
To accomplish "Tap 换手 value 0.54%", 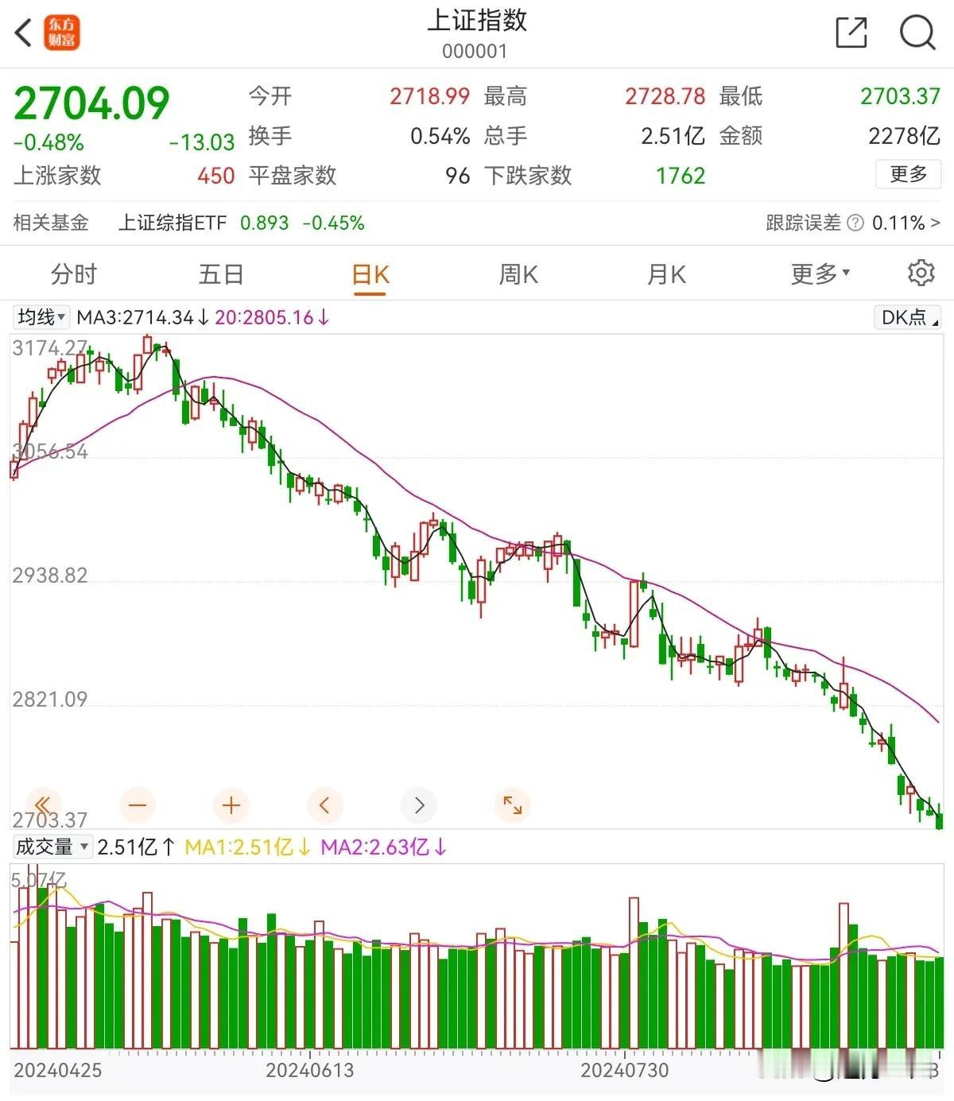I will pos(440,136).
